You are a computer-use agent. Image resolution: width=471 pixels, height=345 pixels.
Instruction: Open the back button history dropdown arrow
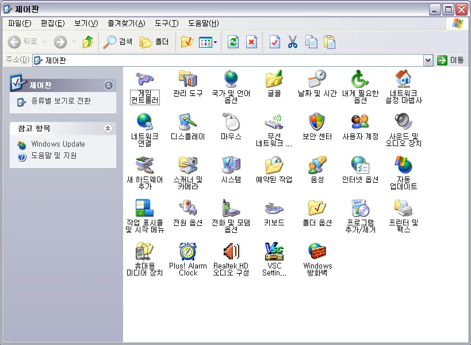44,42
